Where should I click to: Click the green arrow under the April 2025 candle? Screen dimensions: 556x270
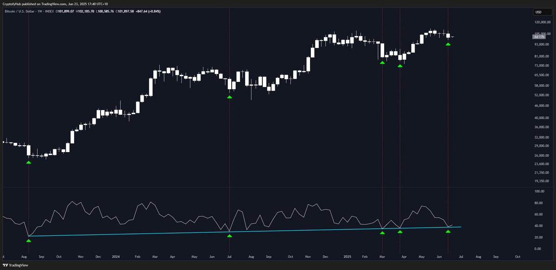point(400,66)
